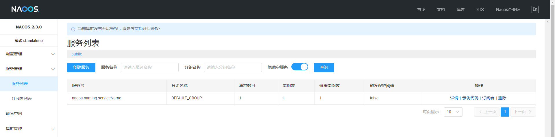Click 删除 to delete the service
Screen dimensions: 555x137
[502, 98]
